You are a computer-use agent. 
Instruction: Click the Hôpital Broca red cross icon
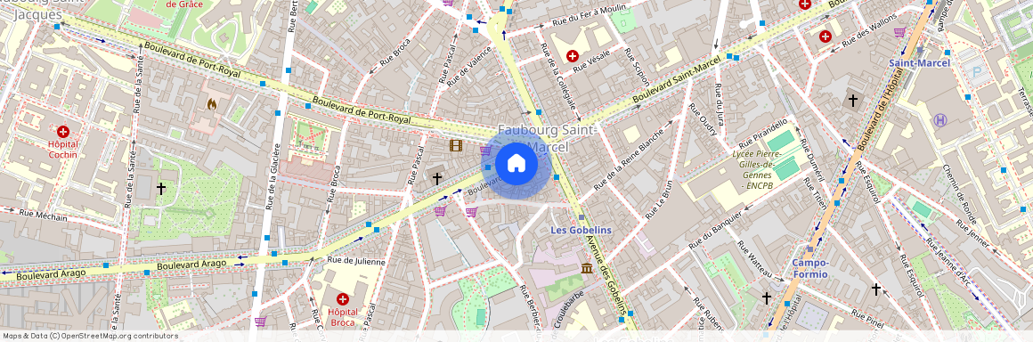[343, 299]
